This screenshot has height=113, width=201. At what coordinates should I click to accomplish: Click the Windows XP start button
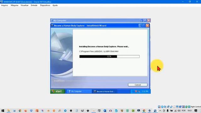tap(58, 91)
